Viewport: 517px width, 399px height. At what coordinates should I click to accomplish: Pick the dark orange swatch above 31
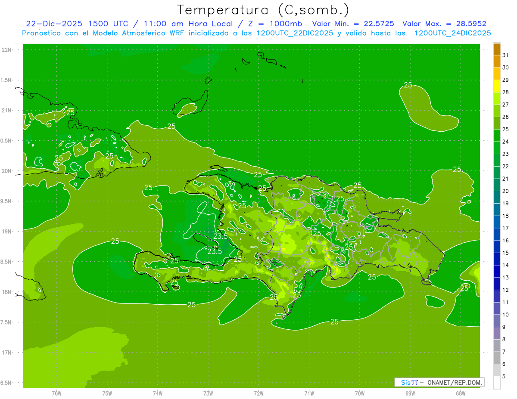pos(497,49)
